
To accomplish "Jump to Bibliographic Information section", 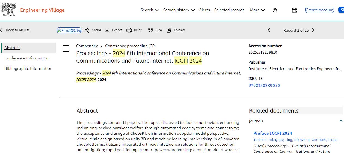I will (28, 68).
